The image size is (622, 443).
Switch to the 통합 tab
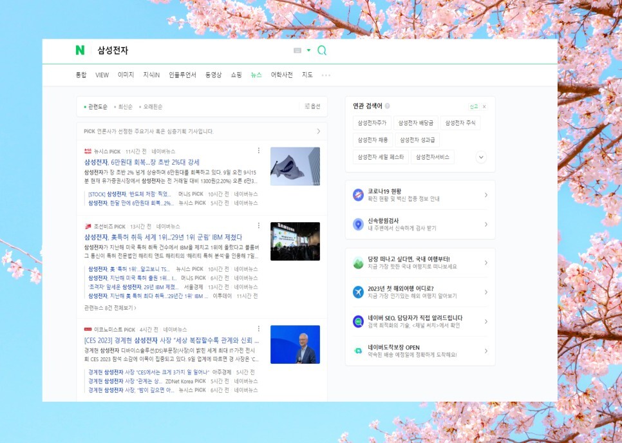(x=81, y=75)
